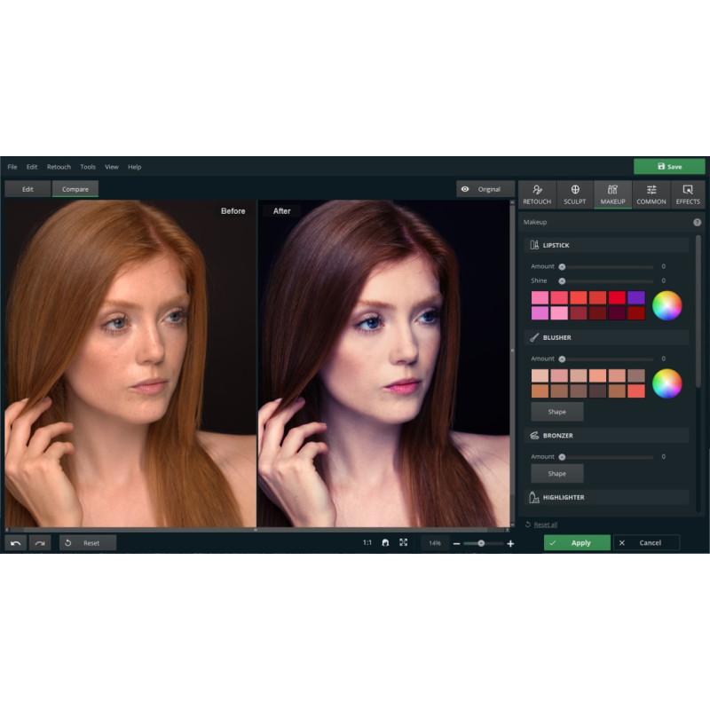Screen dimensions: 710x710
Task: Open the lipstick custom color wheel
Action: pos(667,305)
